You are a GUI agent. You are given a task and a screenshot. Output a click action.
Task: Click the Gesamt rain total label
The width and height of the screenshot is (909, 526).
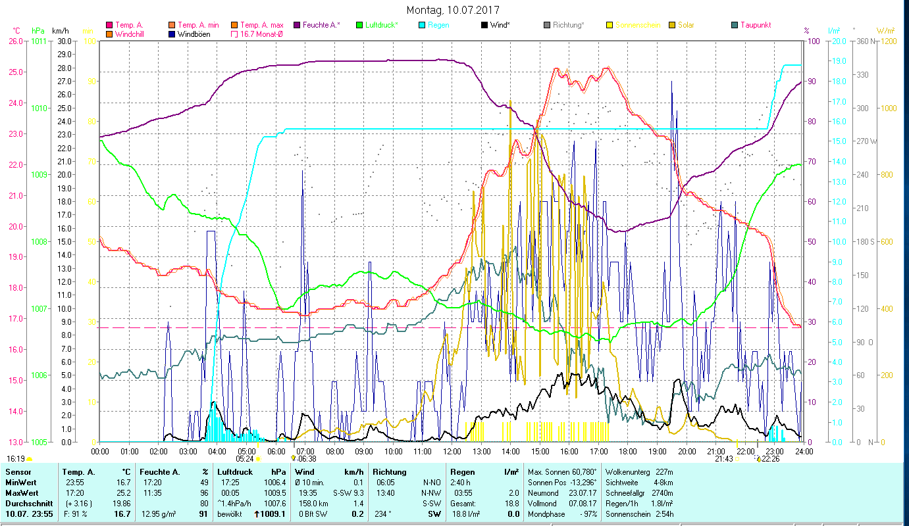tap(464, 503)
